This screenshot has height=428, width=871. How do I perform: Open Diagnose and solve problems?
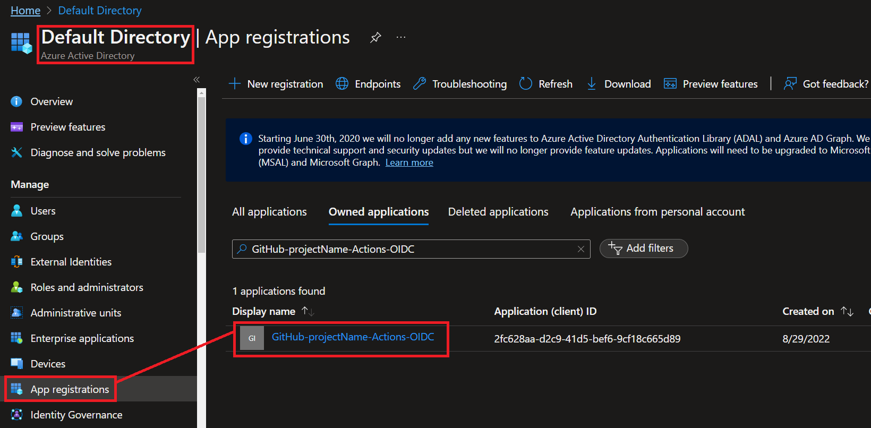pyautogui.click(x=98, y=152)
